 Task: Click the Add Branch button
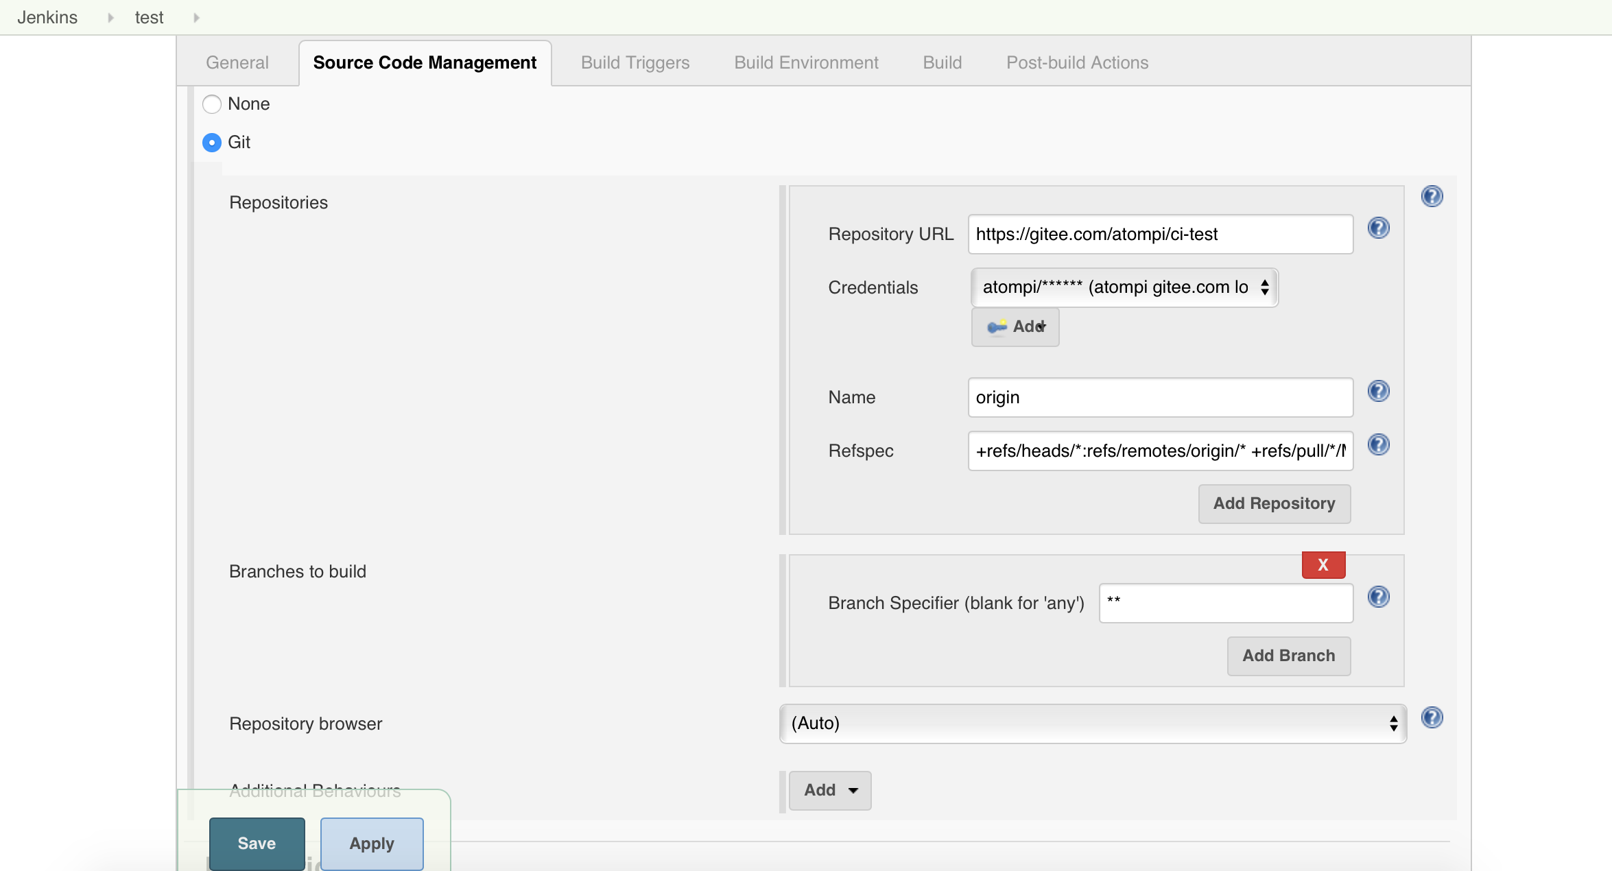click(1289, 656)
